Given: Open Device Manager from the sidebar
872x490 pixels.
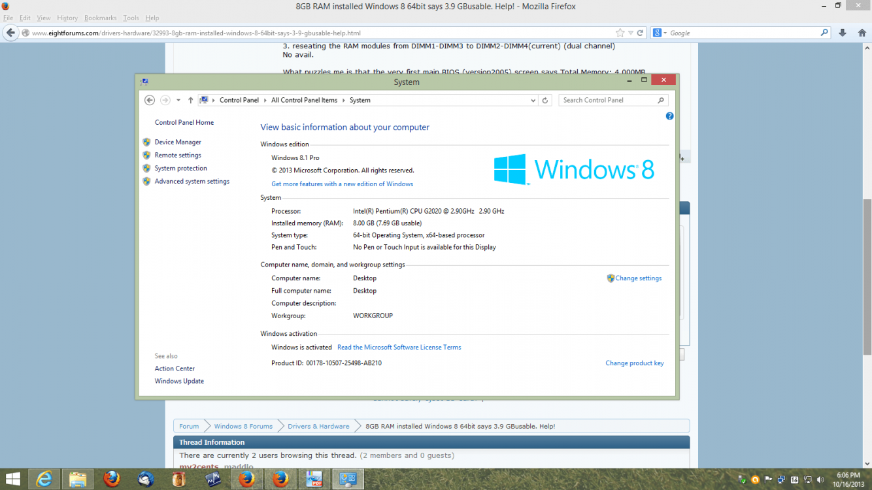Looking at the screenshot, I should tap(178, 142).
